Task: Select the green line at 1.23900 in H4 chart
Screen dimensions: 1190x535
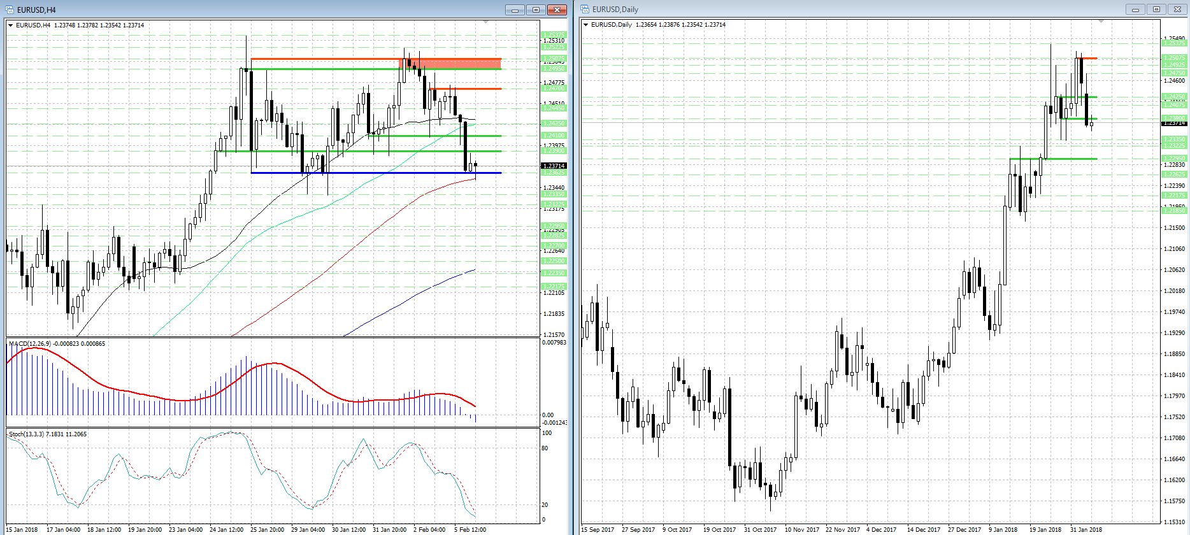Action: coord(359,151)
